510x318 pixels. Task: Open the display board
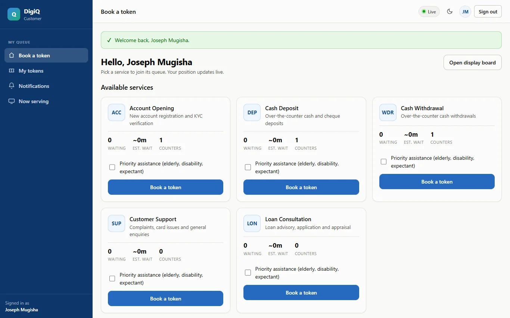(x=472, y=63)
